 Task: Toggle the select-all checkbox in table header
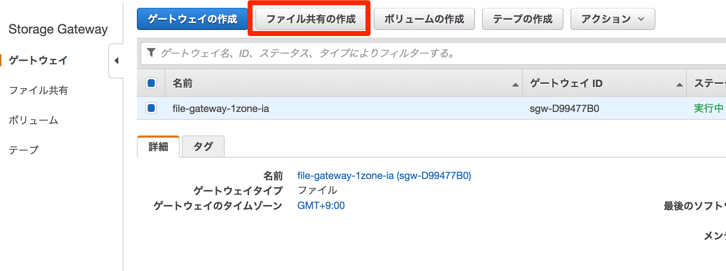(151, 83)
